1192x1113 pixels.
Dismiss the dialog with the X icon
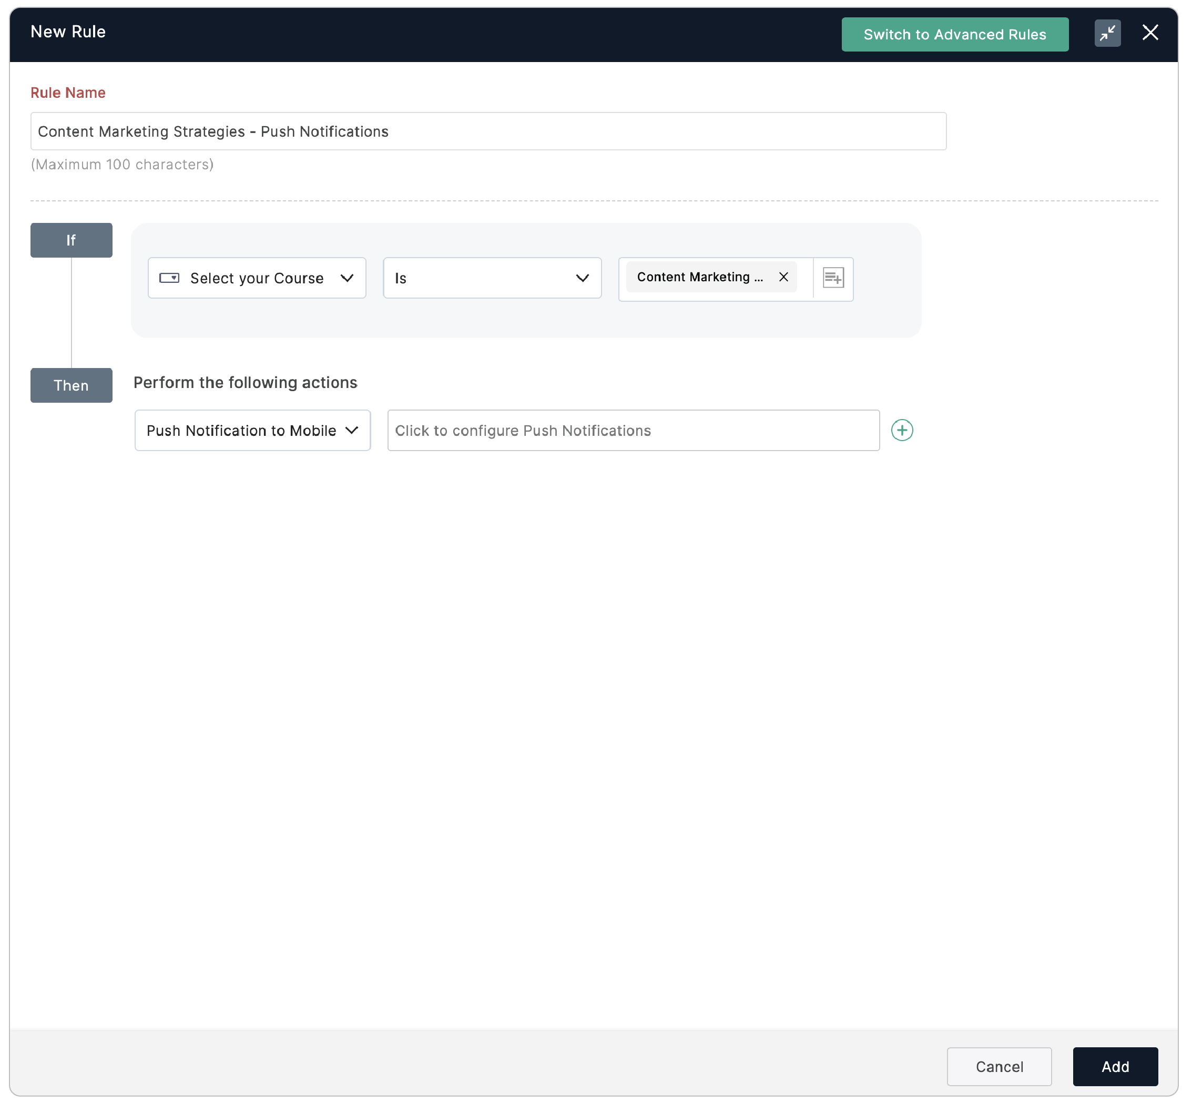[1150, 33]
